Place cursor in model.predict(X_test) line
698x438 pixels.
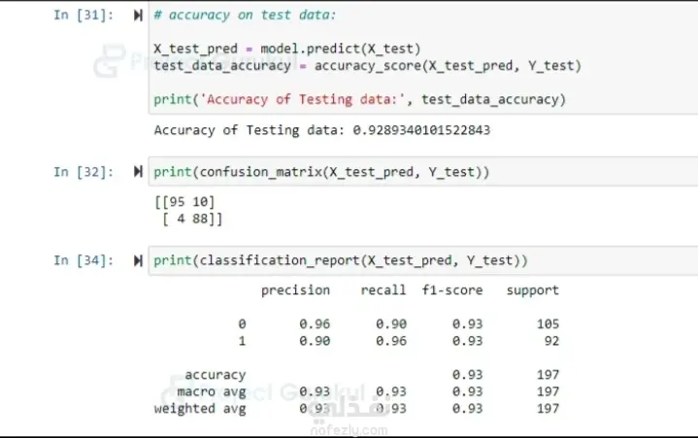point(287,49)
